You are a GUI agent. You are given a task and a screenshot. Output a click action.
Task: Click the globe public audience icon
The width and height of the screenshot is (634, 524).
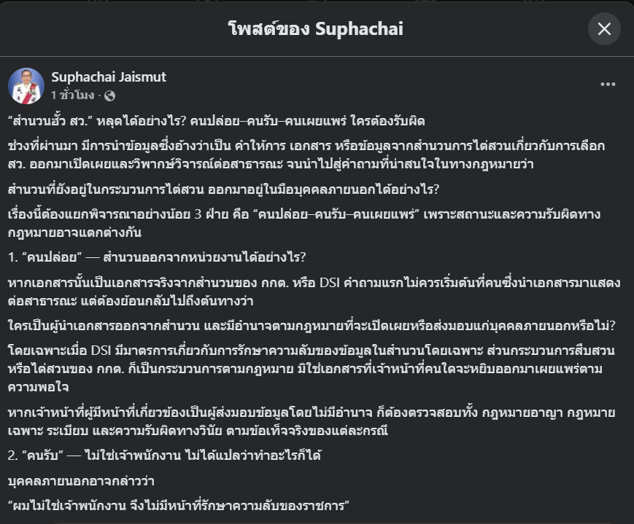[109, 95]
